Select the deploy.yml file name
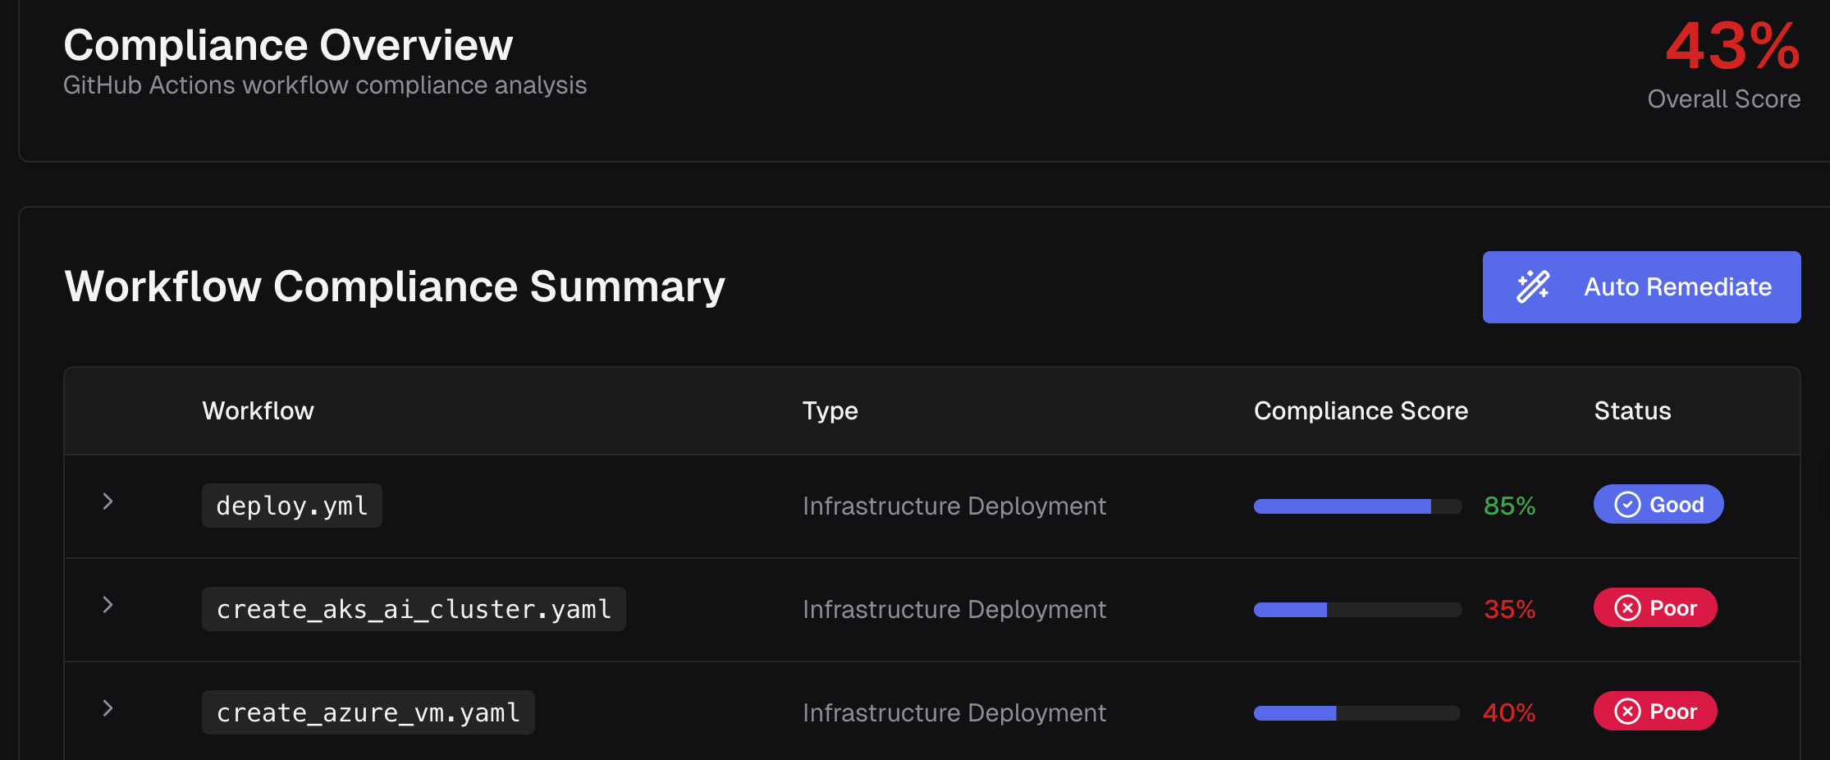 (291, 506)
